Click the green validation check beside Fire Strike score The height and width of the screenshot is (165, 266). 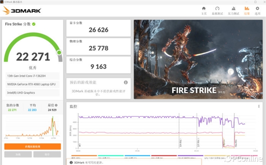34,24
